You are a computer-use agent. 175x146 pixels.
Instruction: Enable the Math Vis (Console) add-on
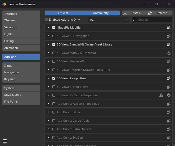(54, 53)
